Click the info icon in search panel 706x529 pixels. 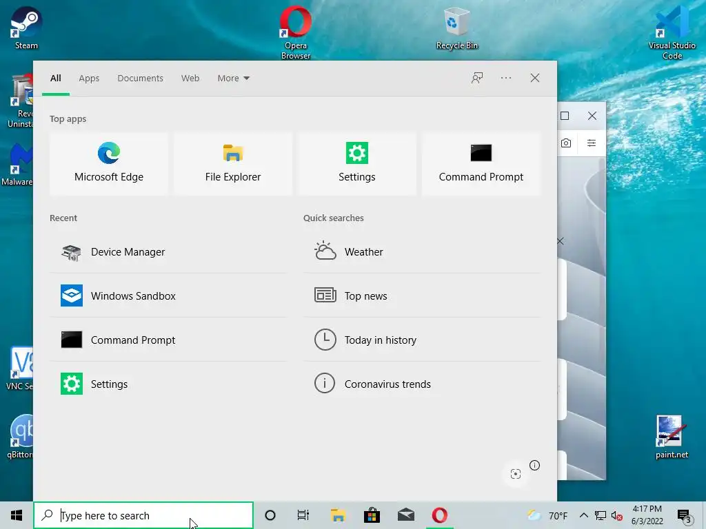click(534, 465)
